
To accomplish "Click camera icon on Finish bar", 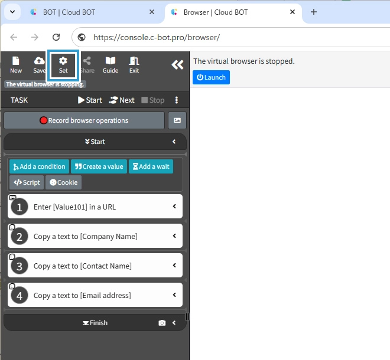I will click(x=162, y=323).
